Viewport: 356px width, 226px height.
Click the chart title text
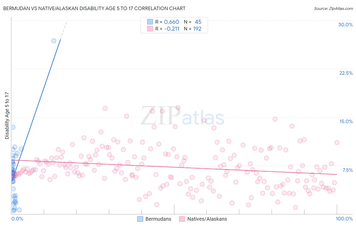[94, 8]
